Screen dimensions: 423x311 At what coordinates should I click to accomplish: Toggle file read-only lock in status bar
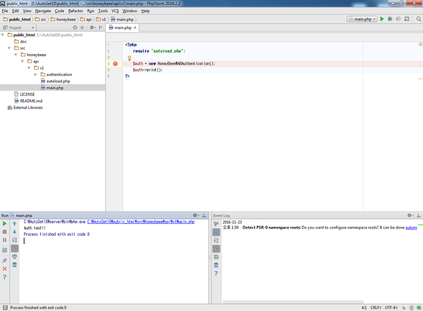[x=403, y=308]
